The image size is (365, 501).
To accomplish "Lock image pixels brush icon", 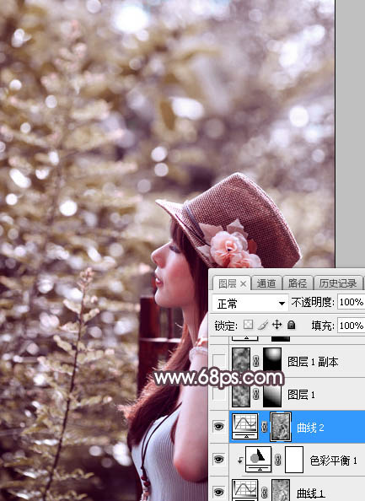I will click(263, 325).
